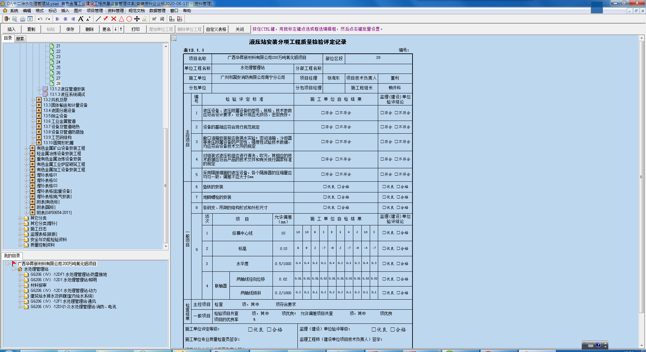
Task: Check 优良 for 施工单位评定等级
Action: [x=250, y=330]
